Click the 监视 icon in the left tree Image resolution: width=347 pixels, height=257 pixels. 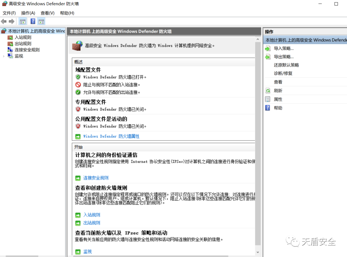coord(10,56)
